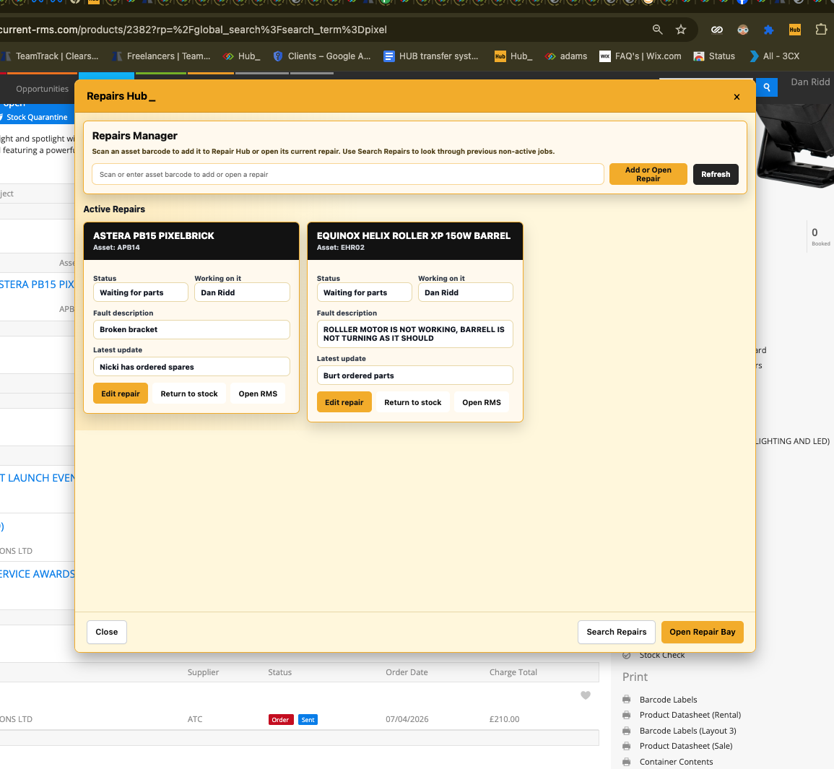Click the printer icon beside Barcode Labels

pos(627,700)
